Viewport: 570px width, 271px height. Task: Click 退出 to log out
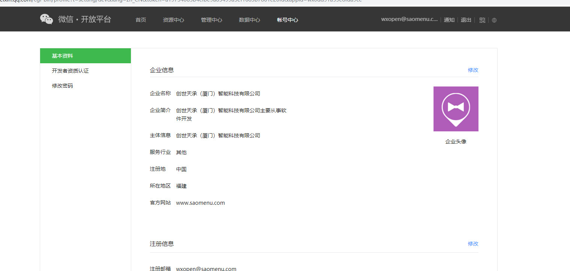point(466,20)
